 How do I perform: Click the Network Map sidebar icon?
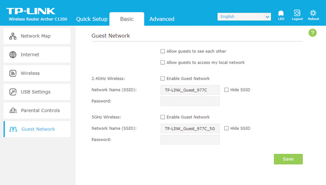tap(13, 36)
